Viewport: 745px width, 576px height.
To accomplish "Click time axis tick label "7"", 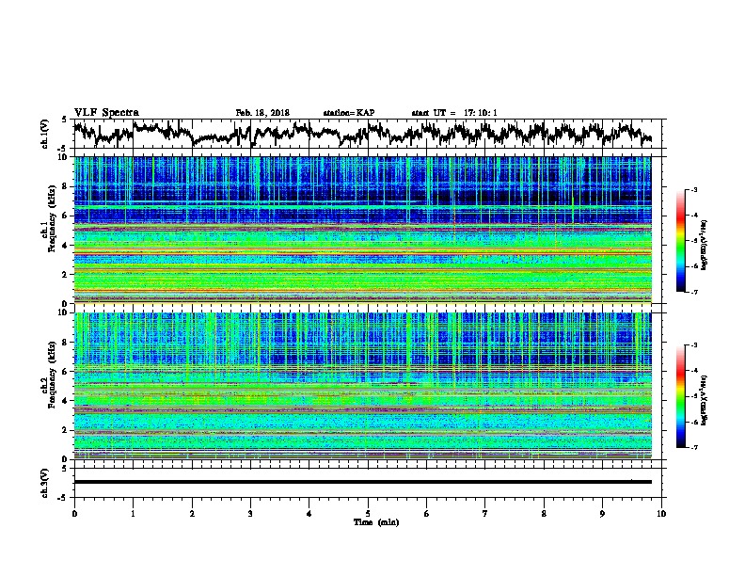I will click(485, 514).
